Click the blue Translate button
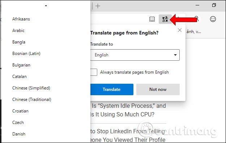Image resolution: width=226 pixels, height=143 pixels. coord(112,89)
